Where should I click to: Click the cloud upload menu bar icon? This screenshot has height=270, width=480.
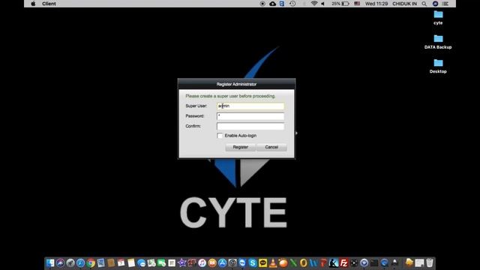[272, 4]
